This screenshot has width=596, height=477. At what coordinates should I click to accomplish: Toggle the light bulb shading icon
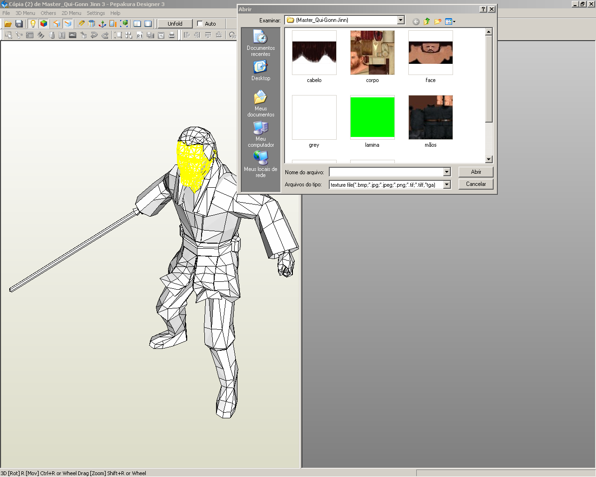32,24
